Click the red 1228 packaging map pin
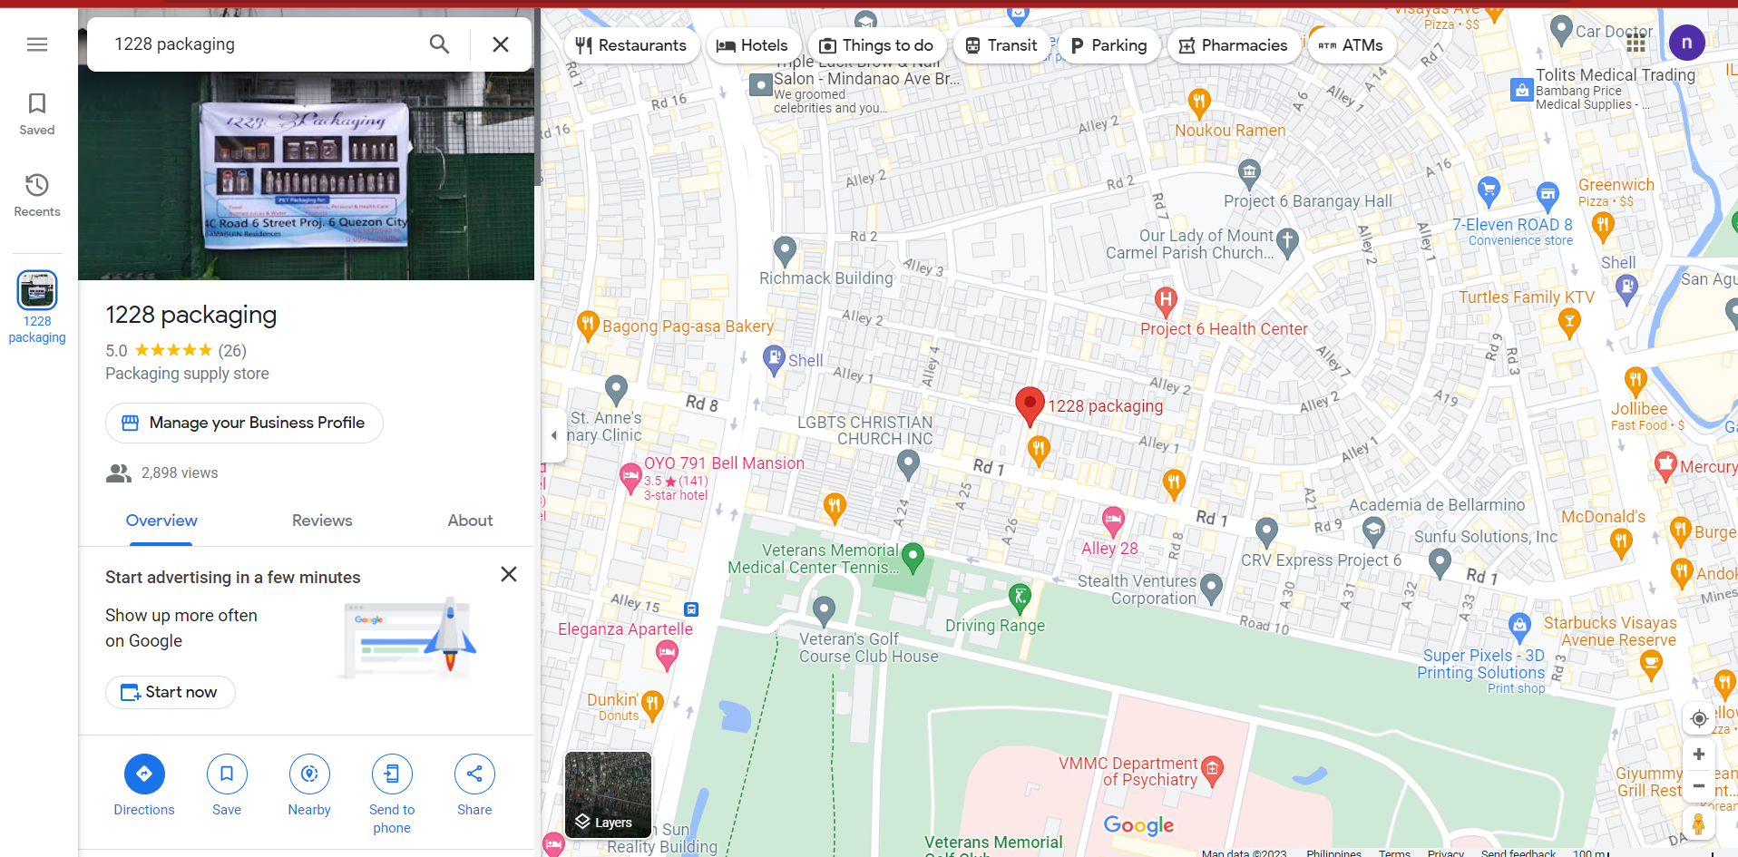Image resolution: width=1738 pixels, height=857 pixels. pyautogui.click(x=1030, y=406)
